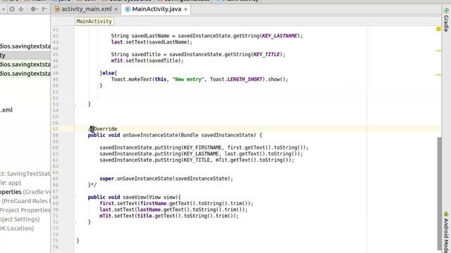The width and height of the screenshot is (451, 253).
Task: Select the highlighted 'ty' row in project tree
Action: (x=25, y=56)
